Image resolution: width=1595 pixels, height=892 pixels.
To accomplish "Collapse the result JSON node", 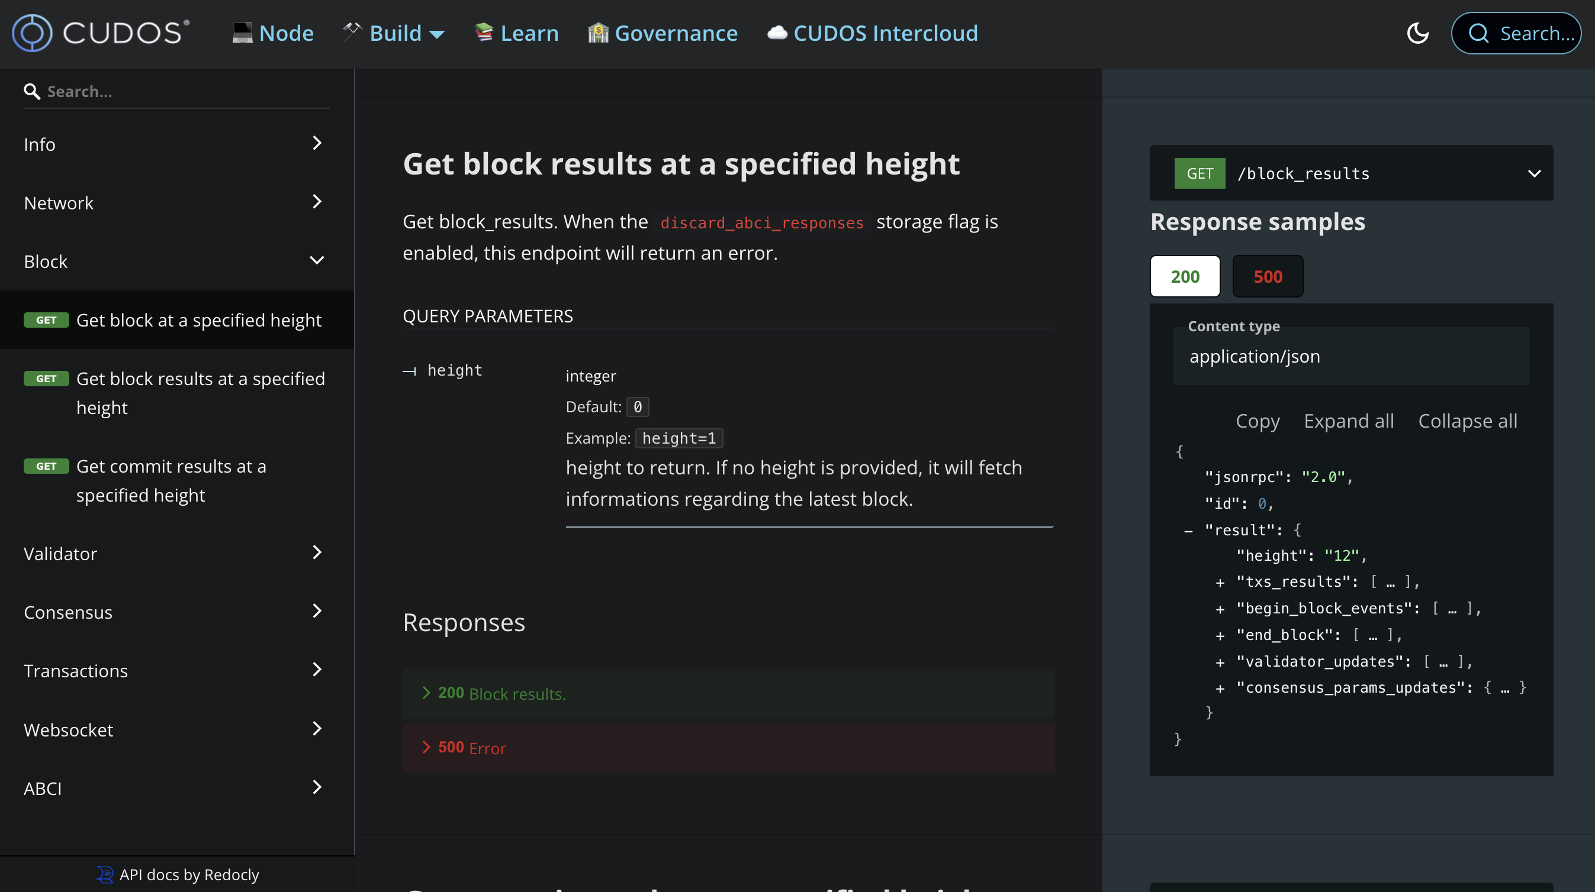I will [x=1188, y=531].
